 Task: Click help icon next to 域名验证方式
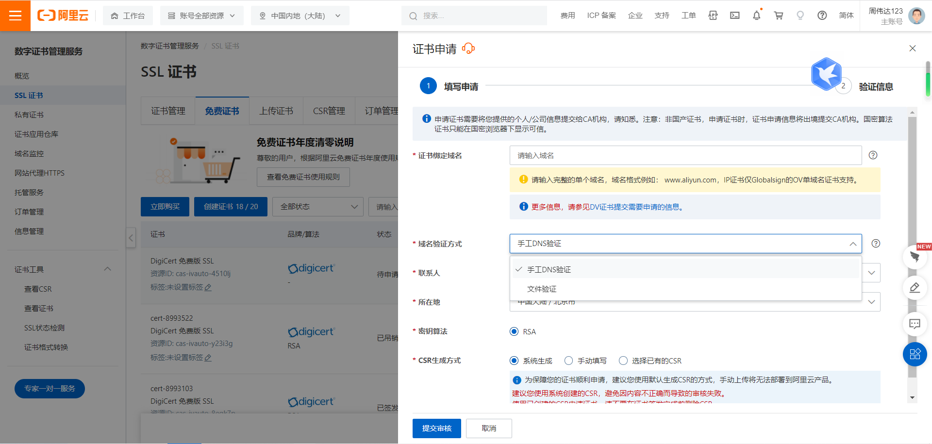coord(876,244)
